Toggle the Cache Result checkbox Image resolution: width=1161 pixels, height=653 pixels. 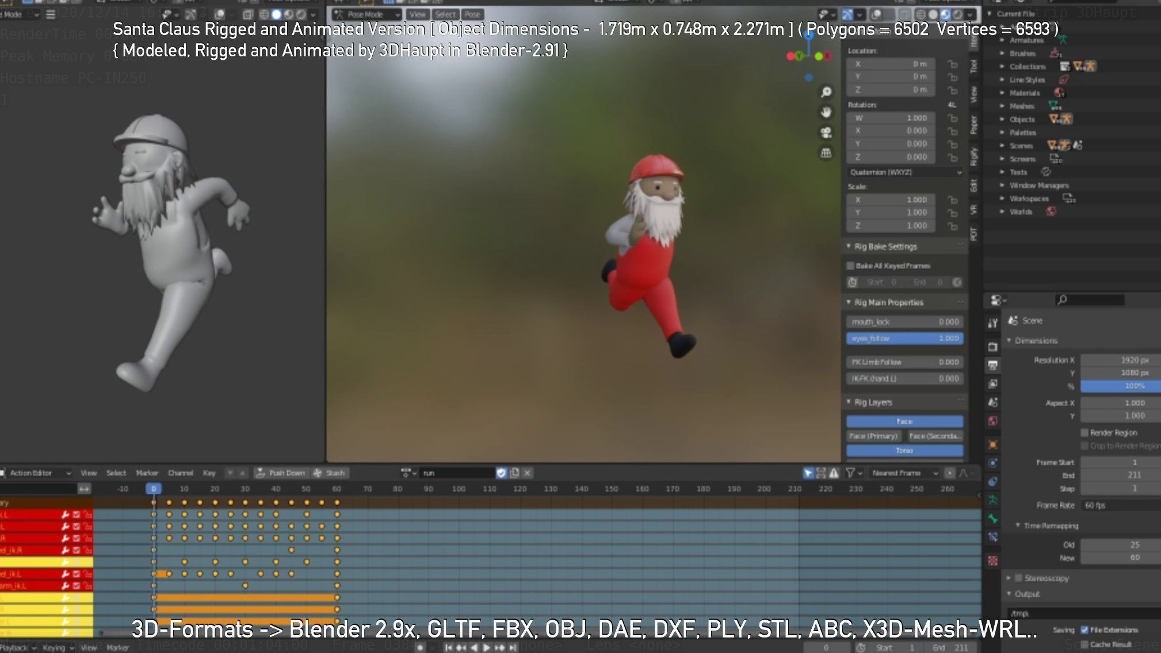tap(1084, 644)
